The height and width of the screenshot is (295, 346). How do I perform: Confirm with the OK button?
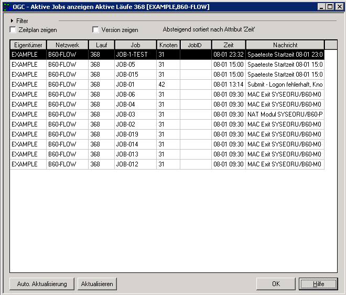coord(276,284)
